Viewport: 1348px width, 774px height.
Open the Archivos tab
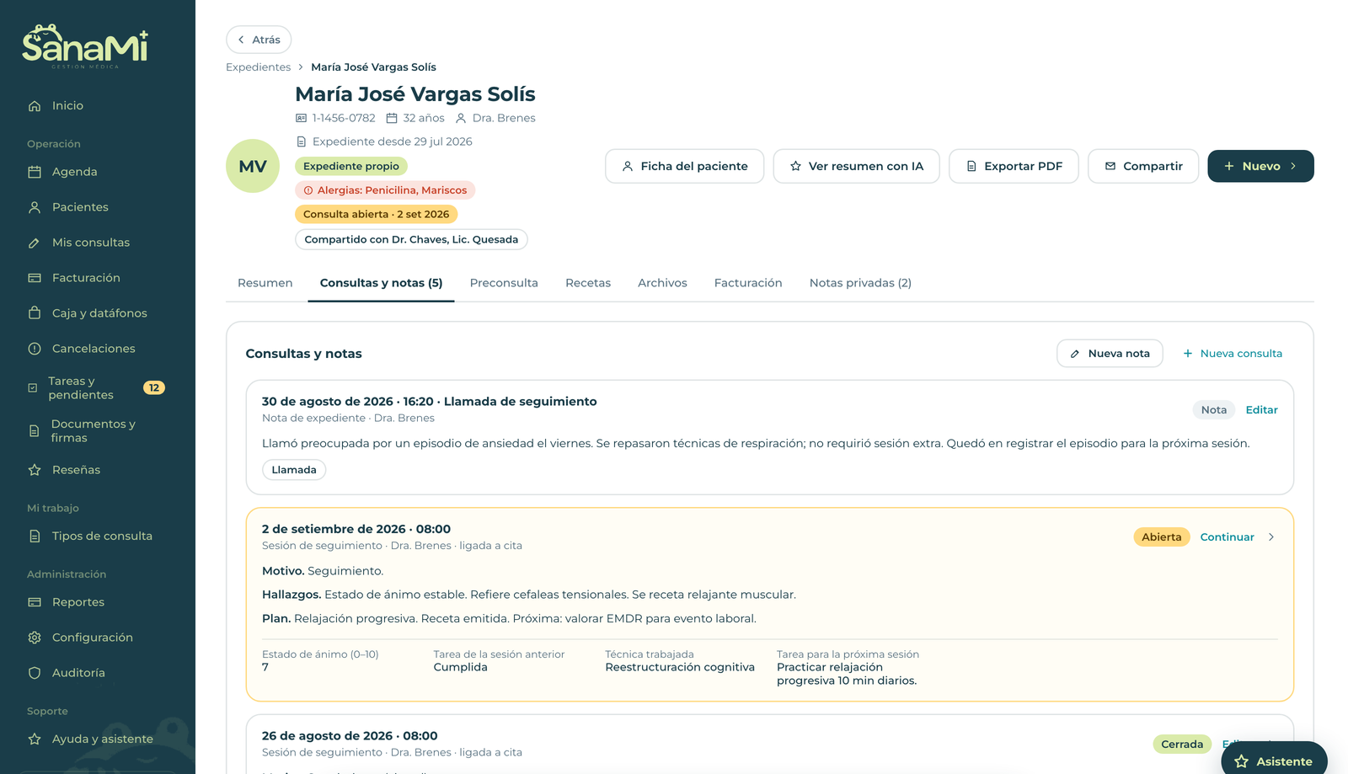click(x=662, y=283)
